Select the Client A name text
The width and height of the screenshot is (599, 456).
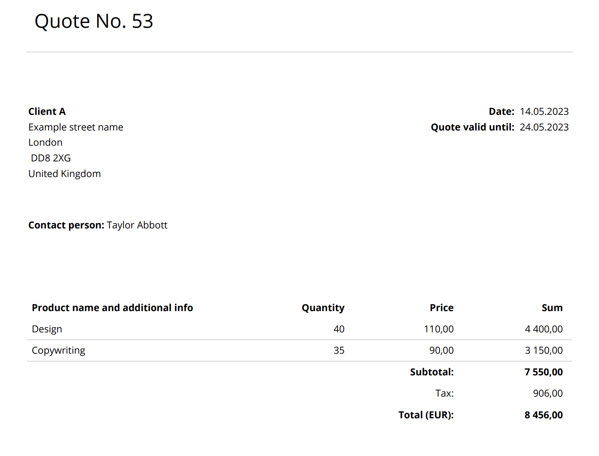click(x=47, y=112)
